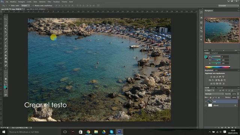
Task: Add a Brightness/Contrast adjustment
Action: [x=211, y=77]
